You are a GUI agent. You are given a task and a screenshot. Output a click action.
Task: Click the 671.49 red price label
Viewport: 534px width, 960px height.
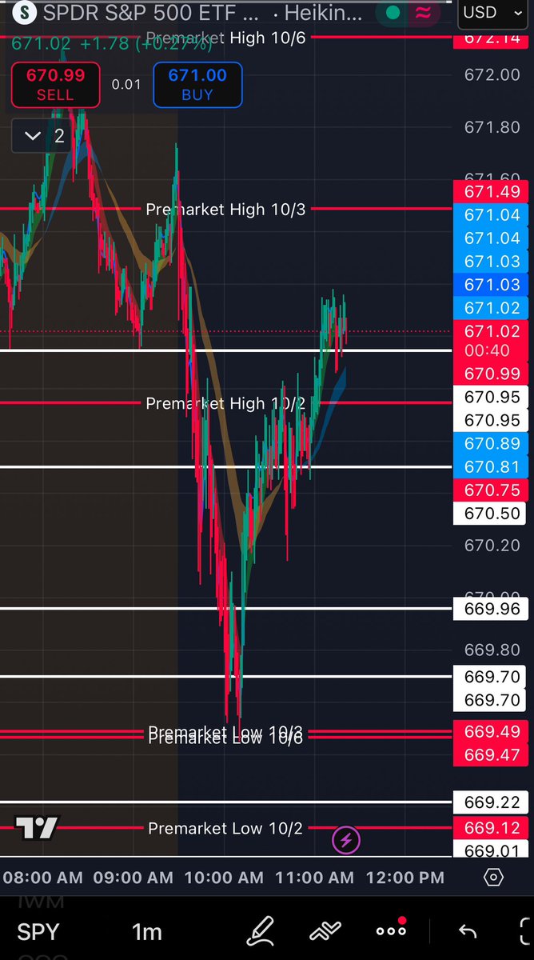(491, 191)
